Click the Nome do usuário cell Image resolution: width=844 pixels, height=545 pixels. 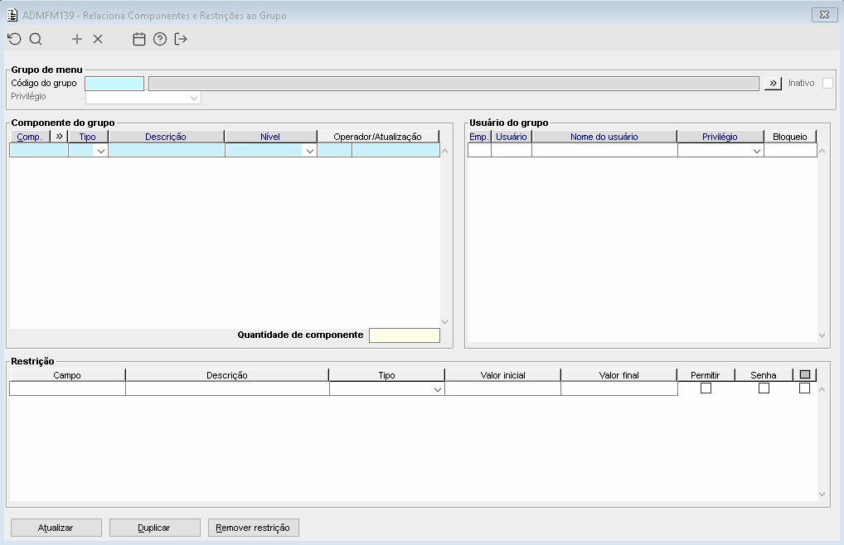[604, 151]
